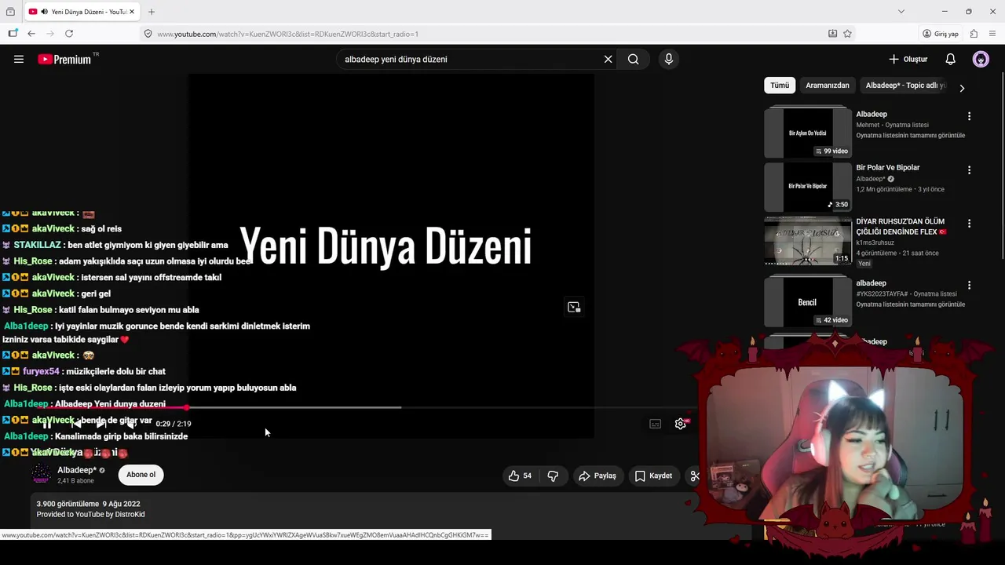View site information shield icon

tap(148, 34)
